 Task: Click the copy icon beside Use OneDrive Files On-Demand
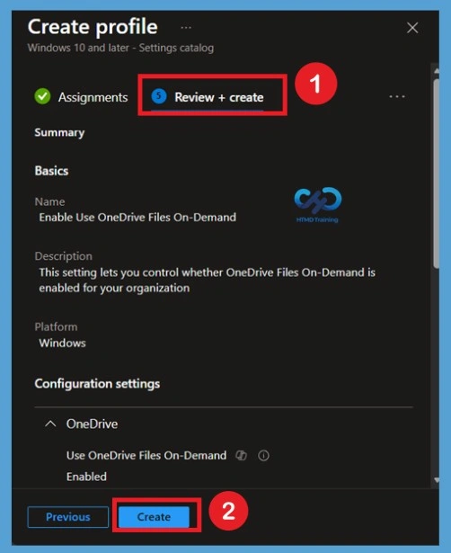point(242,455)
